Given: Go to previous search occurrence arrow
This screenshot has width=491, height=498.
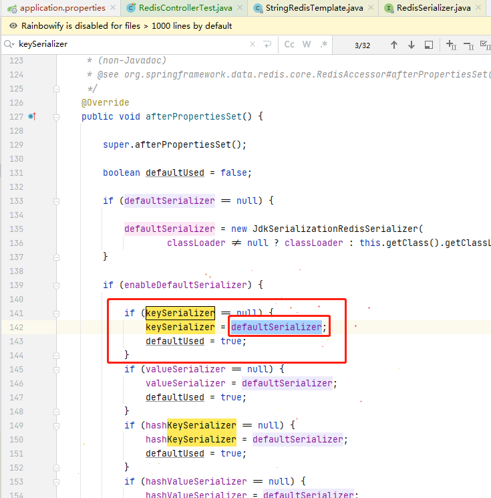Looking at the screenshot, I should tap(394, 45).
